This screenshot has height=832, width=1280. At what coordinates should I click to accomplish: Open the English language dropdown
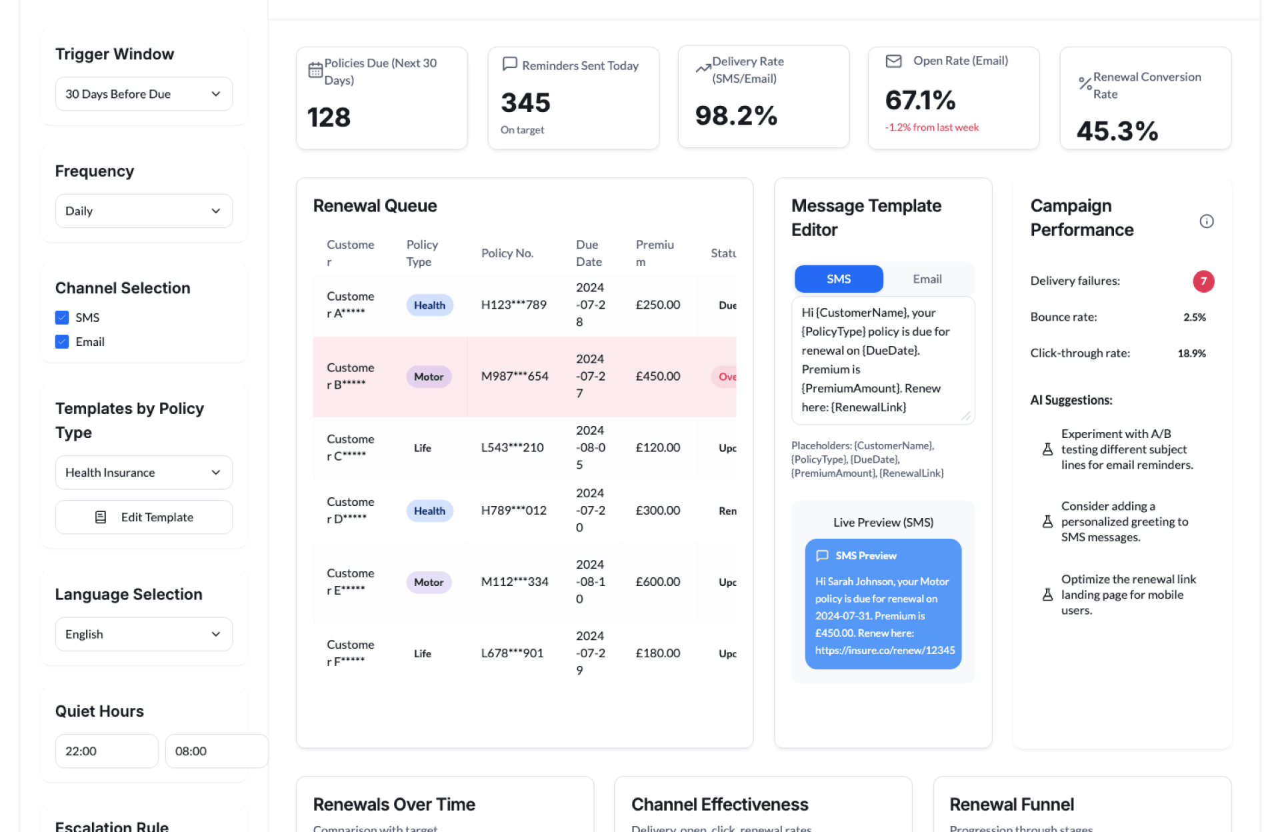(143, 634)
